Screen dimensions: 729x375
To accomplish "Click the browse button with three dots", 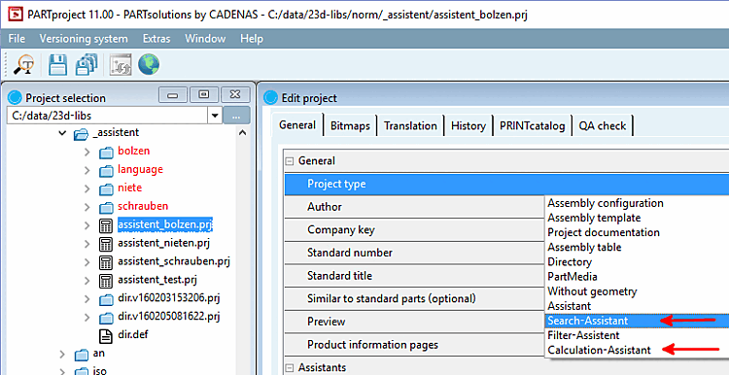I will pyautogui.click(x=236, y=116).
